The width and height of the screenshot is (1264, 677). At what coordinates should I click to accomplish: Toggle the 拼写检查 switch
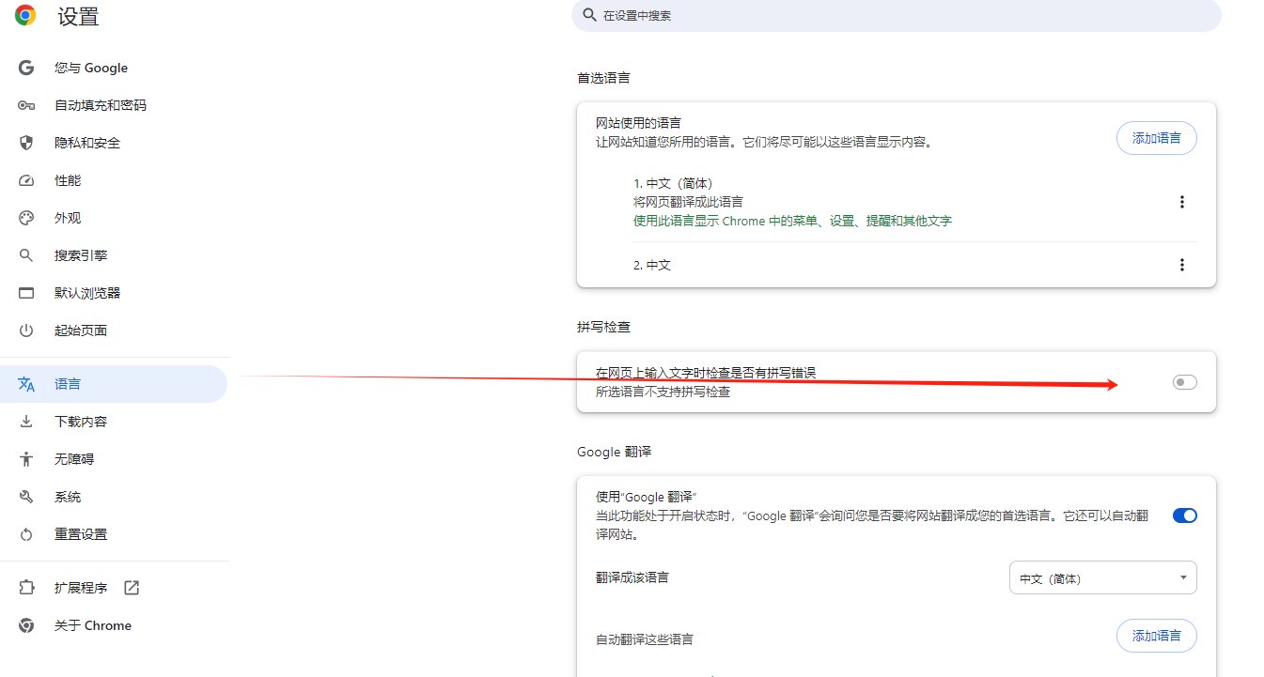coord(1185,382)
